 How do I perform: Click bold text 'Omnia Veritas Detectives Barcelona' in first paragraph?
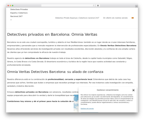pyautogui.click(x=118, y=45)
